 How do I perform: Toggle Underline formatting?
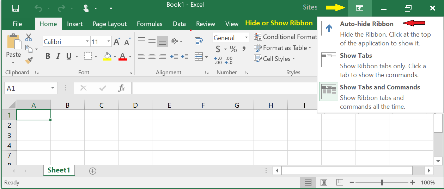click(69, 56)
